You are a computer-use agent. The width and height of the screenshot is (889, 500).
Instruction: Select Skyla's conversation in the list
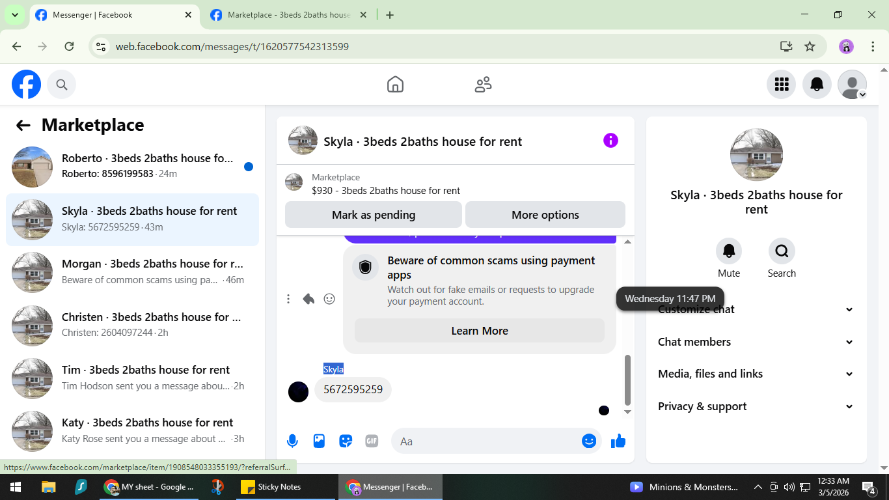point(133,219)
